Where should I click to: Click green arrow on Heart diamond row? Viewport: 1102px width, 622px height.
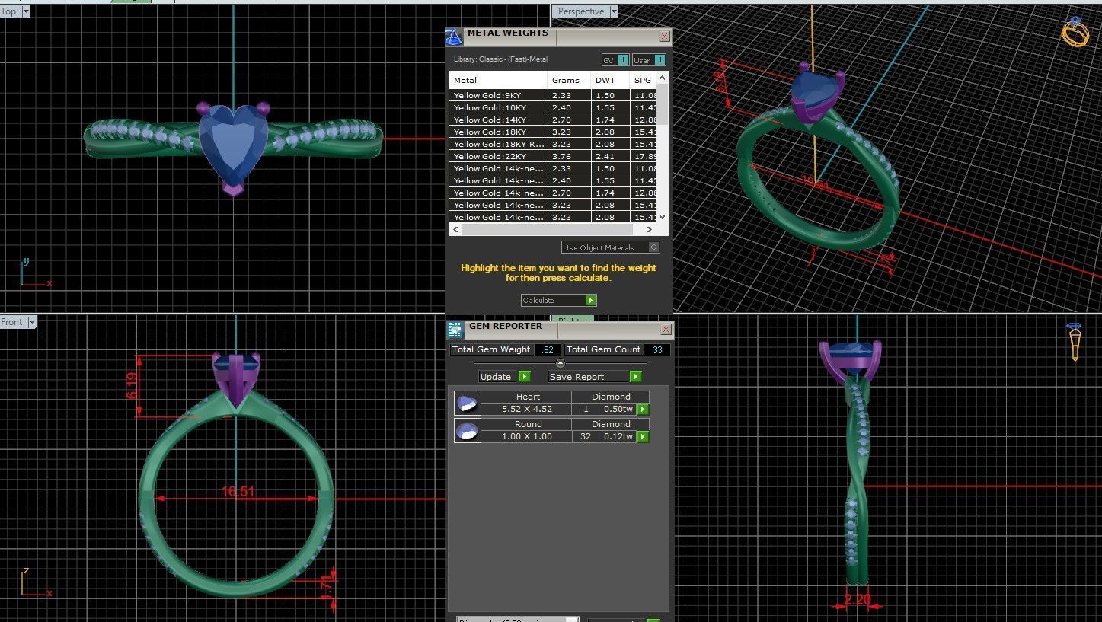pos(643,410)
